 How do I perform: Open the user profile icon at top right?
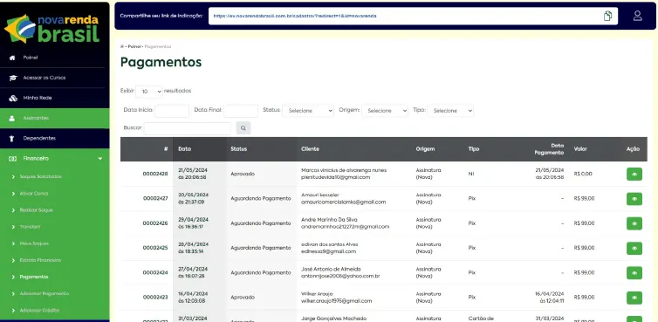coord(637,16)
